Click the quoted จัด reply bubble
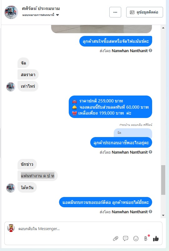Viewport: 169px width, 251px height. point(133,133)
